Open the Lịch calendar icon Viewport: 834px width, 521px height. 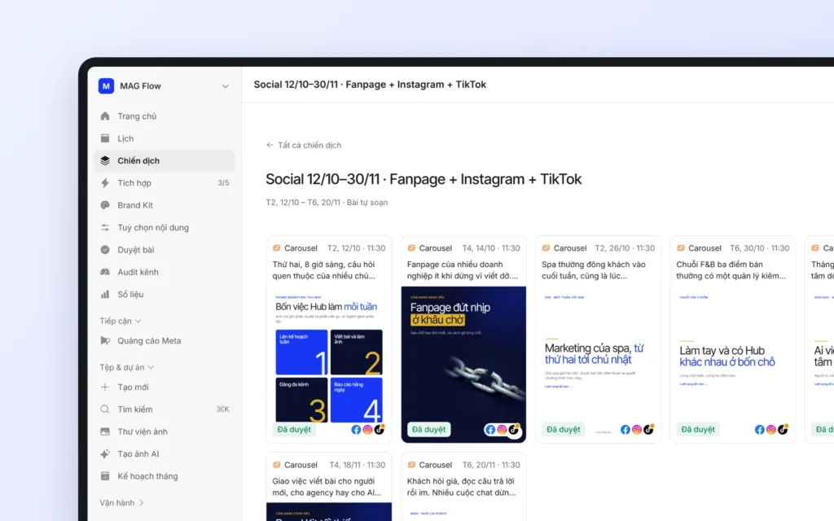click(105, 138)
